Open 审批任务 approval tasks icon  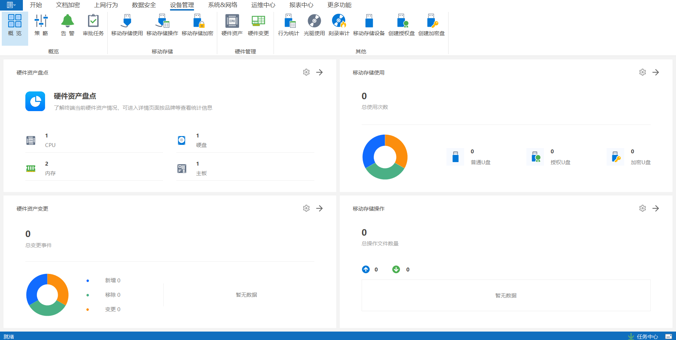pyautogui.click(x=93, y=25)
